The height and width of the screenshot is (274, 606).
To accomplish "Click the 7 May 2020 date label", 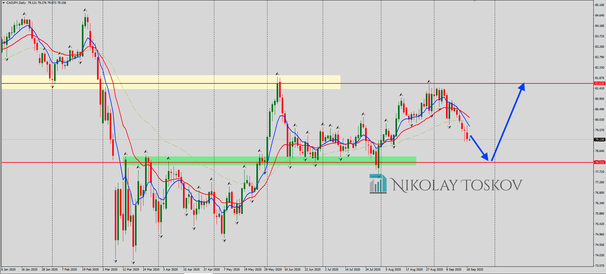I will pyautogui.click(x=232, y=270).
